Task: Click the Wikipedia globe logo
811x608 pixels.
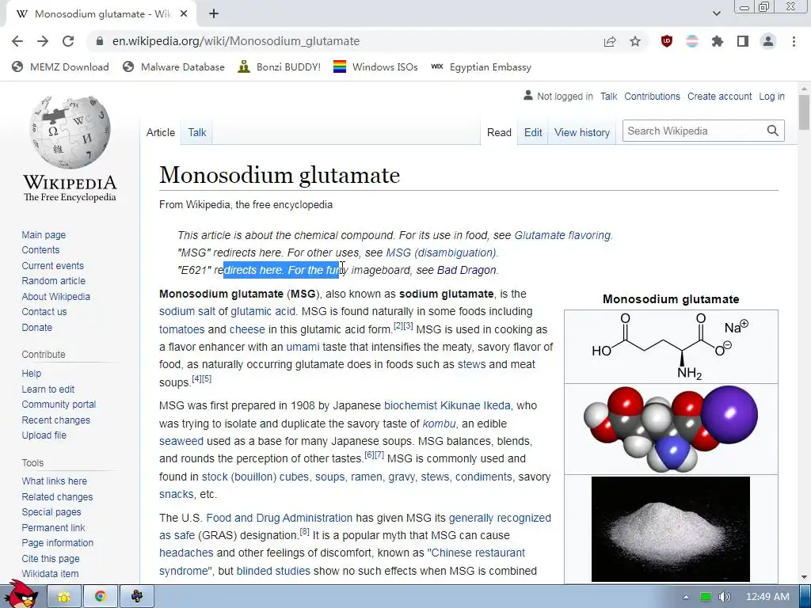Action: coord(70,132)
